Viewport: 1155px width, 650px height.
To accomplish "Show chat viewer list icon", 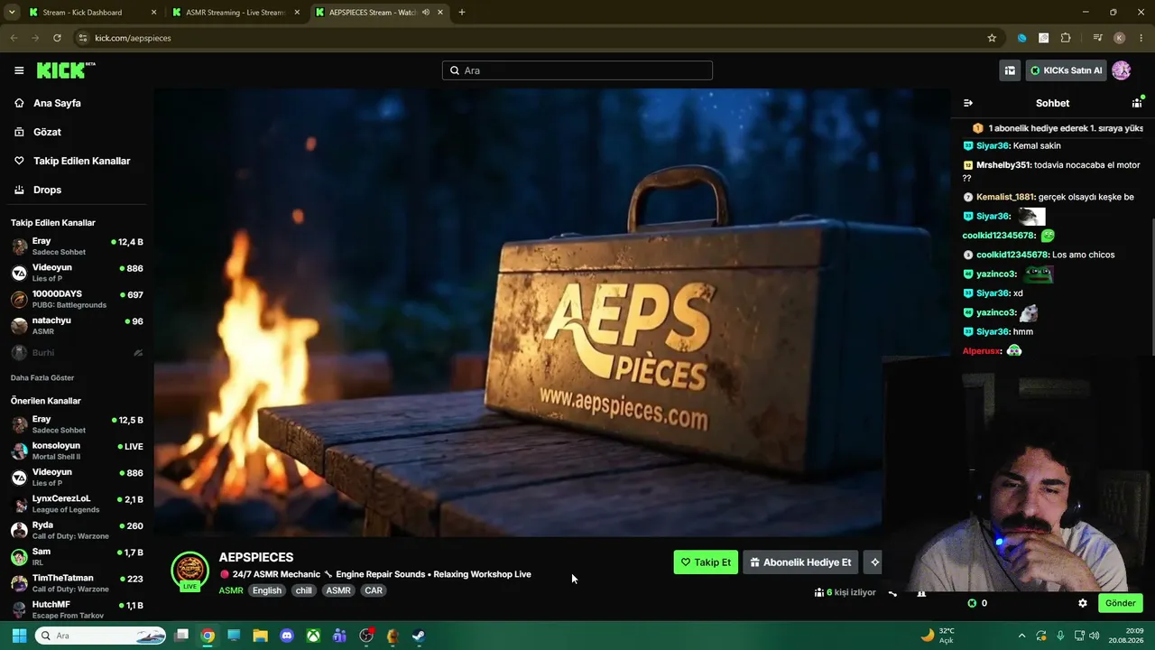I will tap(1137, 103).
